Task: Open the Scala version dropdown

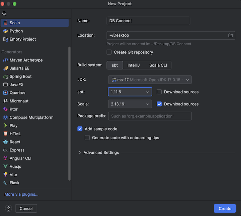Action: [x=130, y=104]
